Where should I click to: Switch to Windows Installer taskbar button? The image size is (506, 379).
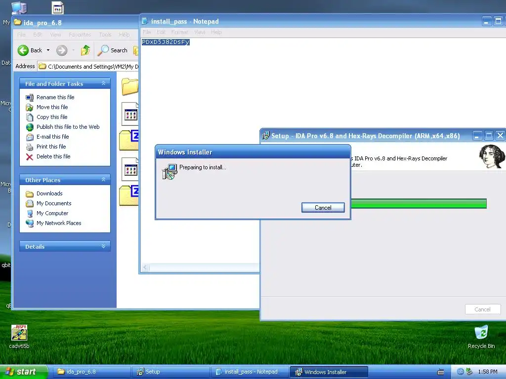(329, 372)
